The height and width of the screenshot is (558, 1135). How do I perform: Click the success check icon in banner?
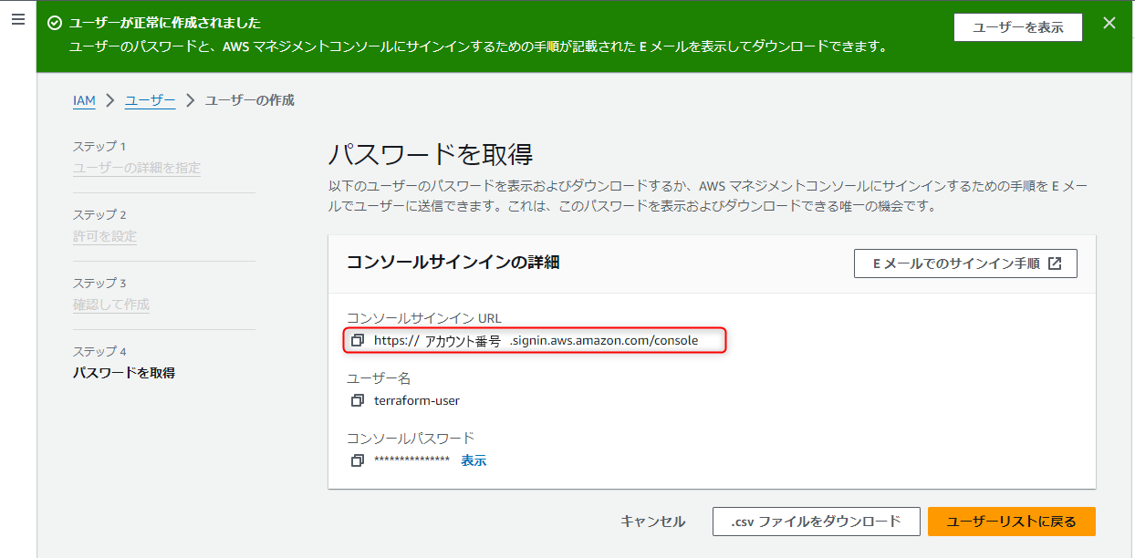click(x=55, y=24)
